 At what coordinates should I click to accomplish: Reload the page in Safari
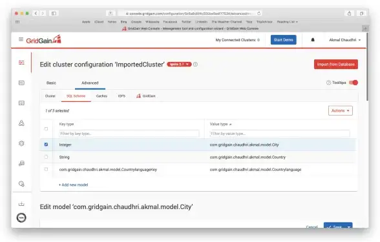(x=259, y=14)
